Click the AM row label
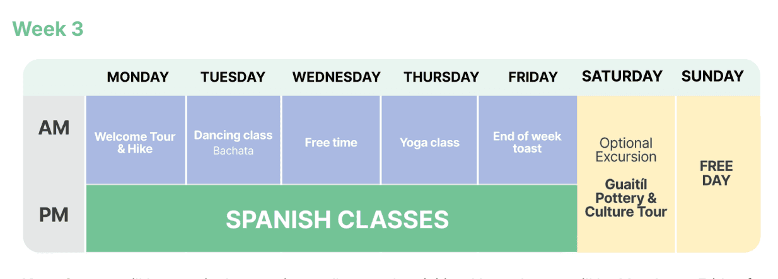The width and height of the screenshot is (778, 279). (54, 128)
